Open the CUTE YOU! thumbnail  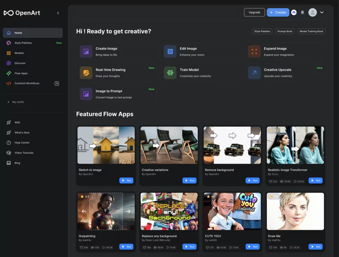click(232, 211)
